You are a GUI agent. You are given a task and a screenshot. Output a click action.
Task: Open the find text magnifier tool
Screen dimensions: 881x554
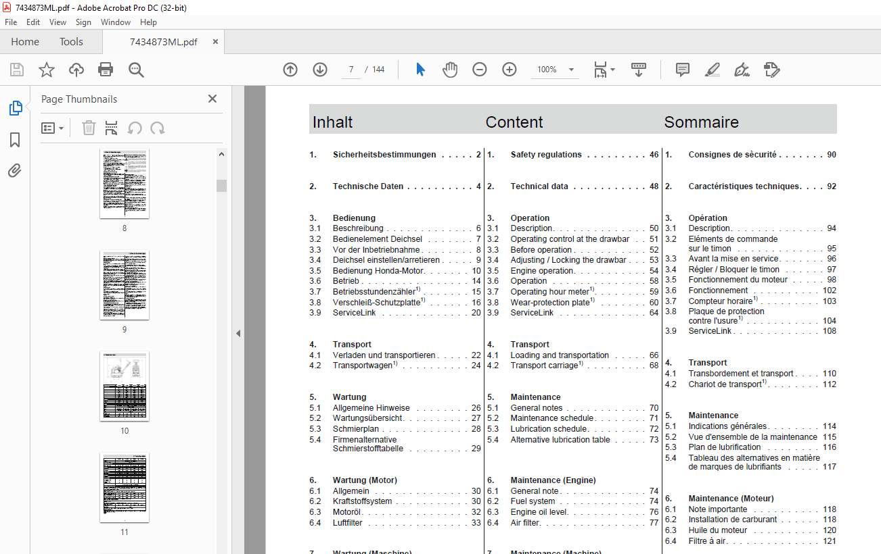point(137,70)
